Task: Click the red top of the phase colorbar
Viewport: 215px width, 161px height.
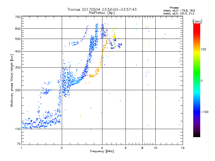Action: (x=196, y=25)
